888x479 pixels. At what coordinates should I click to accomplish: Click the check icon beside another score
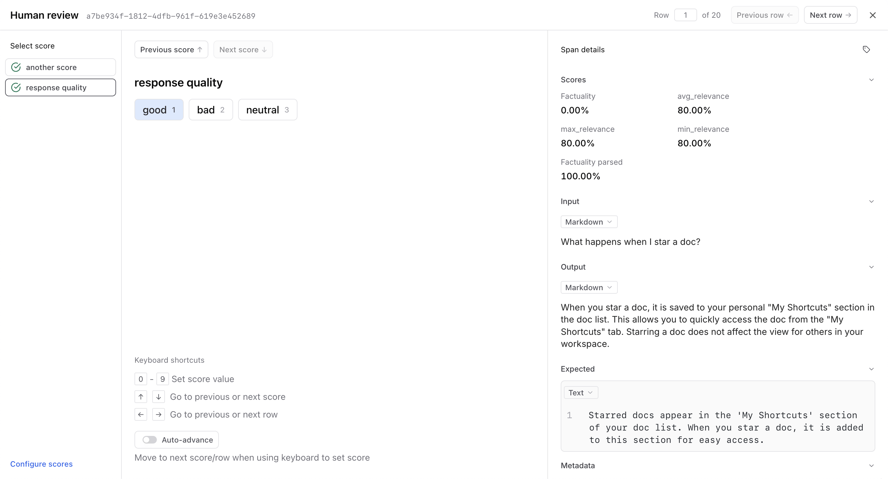16,67
